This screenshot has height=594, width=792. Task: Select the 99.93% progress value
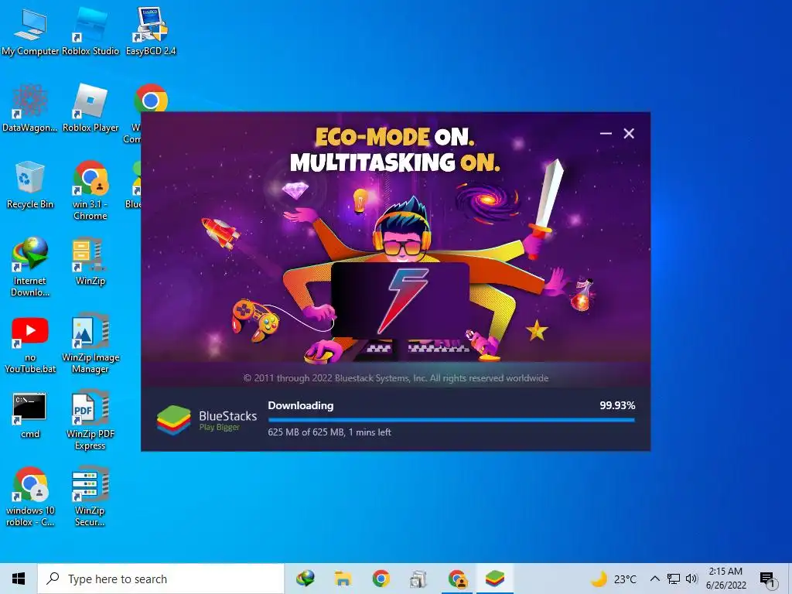click(617, 405)
